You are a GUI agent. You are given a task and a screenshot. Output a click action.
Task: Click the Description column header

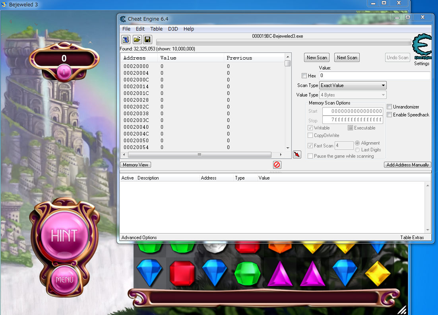pyautogui.click(x=168, y=178)
